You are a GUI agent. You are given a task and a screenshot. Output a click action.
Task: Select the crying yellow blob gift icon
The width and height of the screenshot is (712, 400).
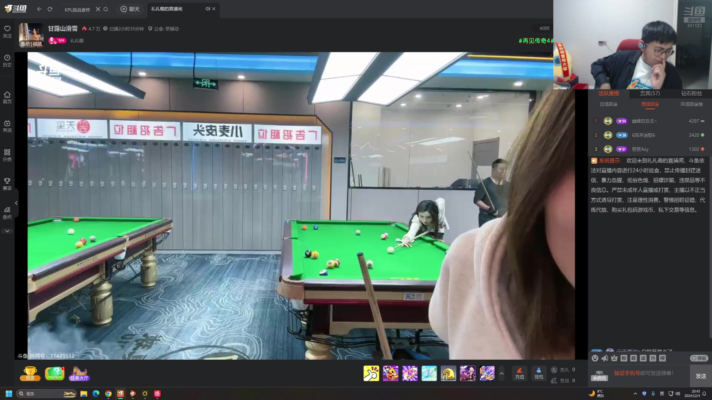(448, 373)
